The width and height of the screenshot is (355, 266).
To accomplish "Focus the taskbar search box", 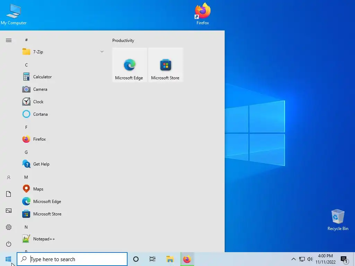I will coord(72,259).
